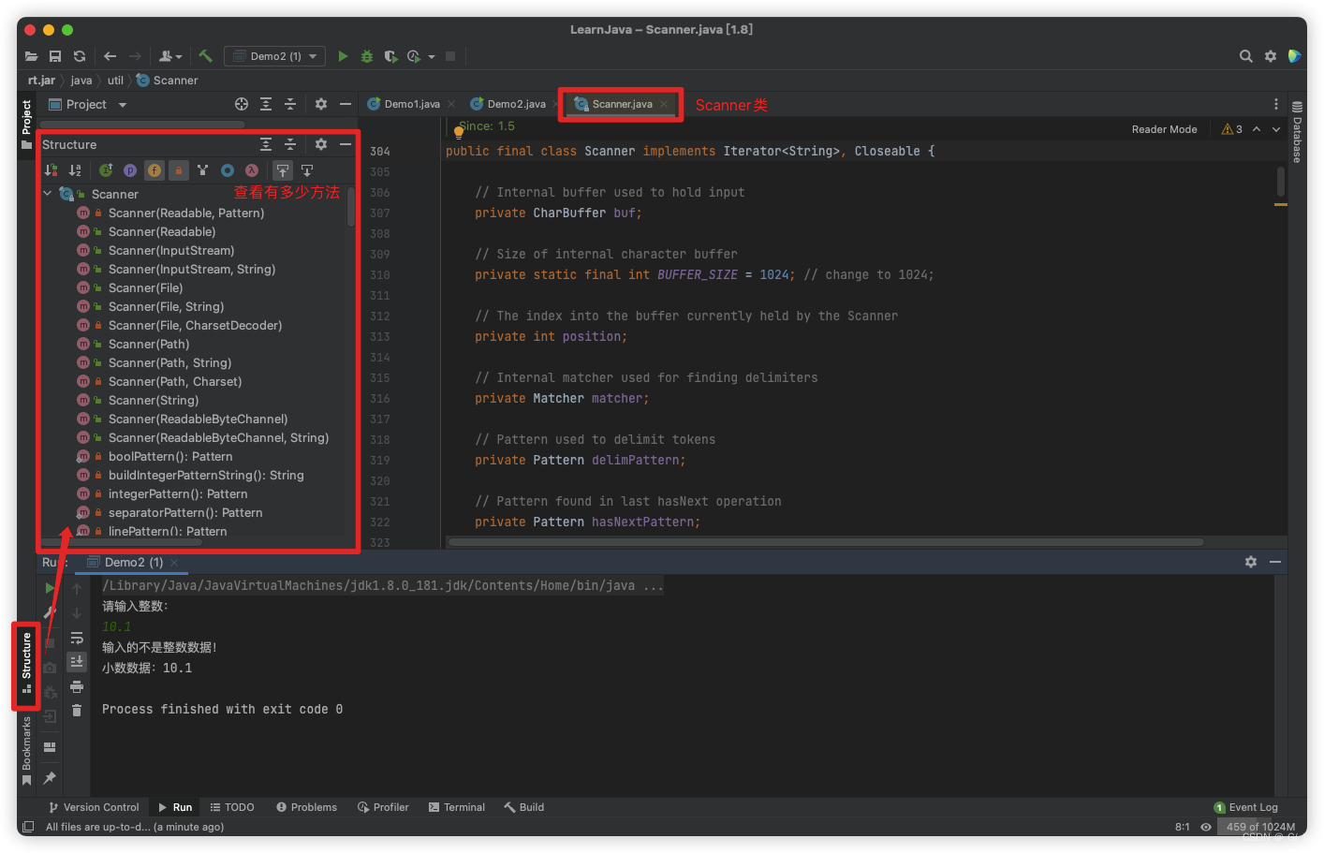Rerun Demo2 in the Run panel
The height and width of the screenshot is (853, 1324).
pyautogui.click(x=51, y=588)
